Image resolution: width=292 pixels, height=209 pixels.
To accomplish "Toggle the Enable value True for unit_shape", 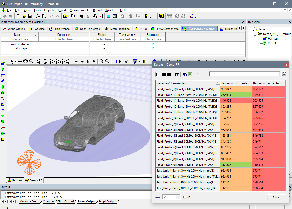I will pyautogui.click(x=102, y=48).
